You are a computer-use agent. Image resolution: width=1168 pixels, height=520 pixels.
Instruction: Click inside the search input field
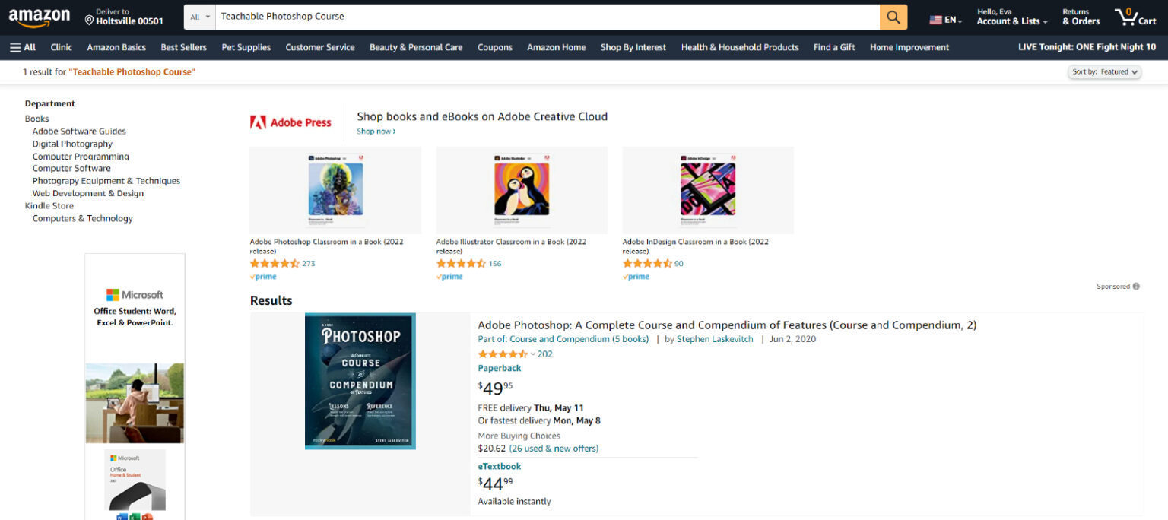click(532, 16)
